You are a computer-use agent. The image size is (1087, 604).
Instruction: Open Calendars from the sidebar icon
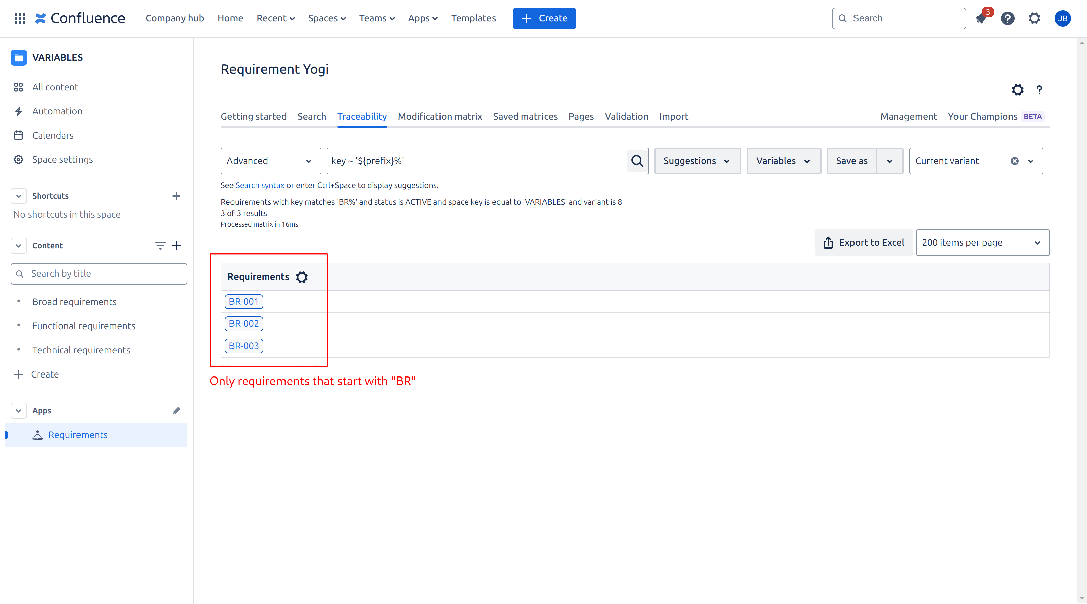[18, 135]
